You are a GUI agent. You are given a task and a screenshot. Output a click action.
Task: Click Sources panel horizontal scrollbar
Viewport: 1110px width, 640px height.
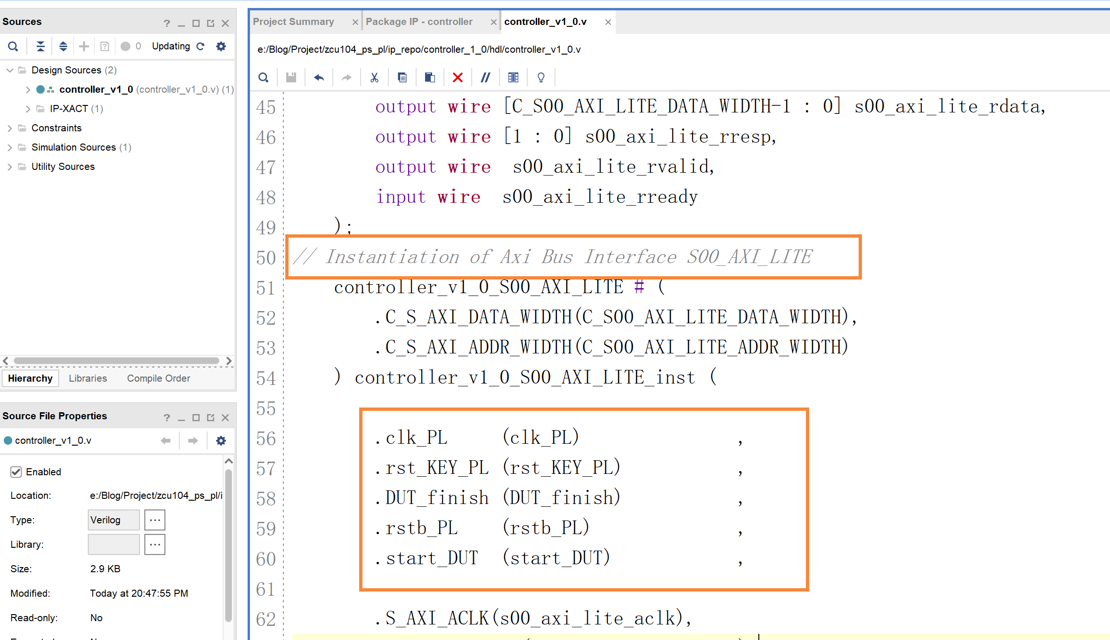[117, 361]
